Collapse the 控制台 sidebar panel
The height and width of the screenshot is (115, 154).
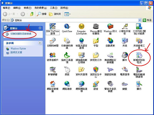40,28
